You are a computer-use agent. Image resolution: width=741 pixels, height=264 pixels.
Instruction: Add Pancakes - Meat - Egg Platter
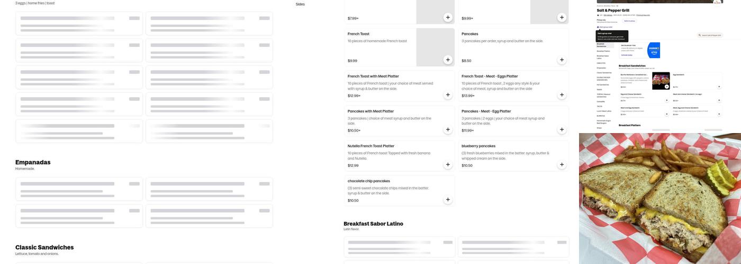(562, 130)
